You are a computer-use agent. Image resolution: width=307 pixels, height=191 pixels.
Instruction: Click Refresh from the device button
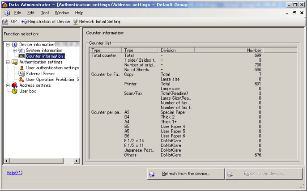point(186,174)
